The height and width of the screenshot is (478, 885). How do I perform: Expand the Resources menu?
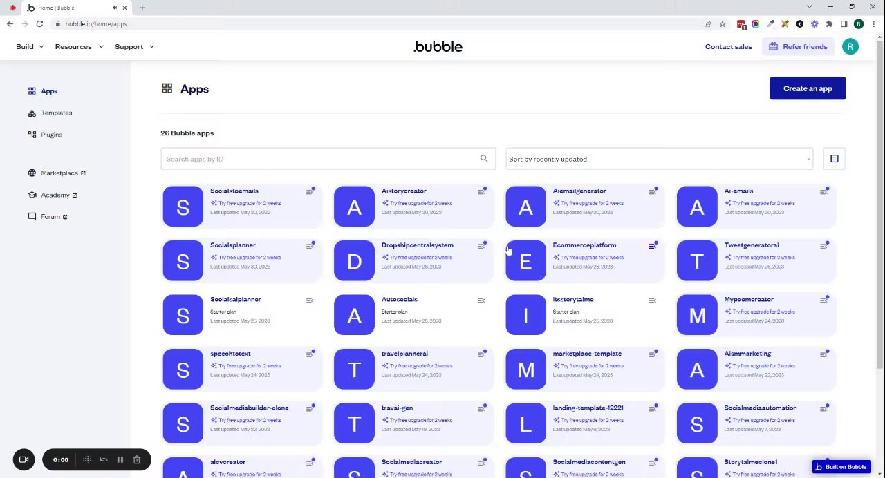tap(80, 47)
